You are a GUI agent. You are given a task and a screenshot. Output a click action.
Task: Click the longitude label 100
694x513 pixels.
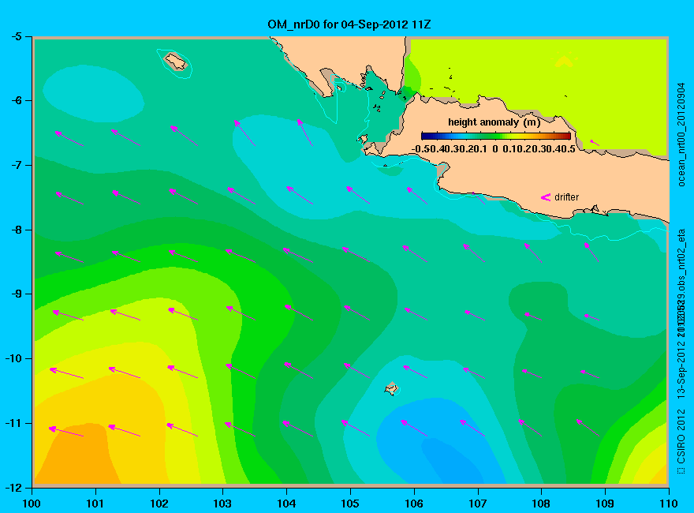pos(32,504)
